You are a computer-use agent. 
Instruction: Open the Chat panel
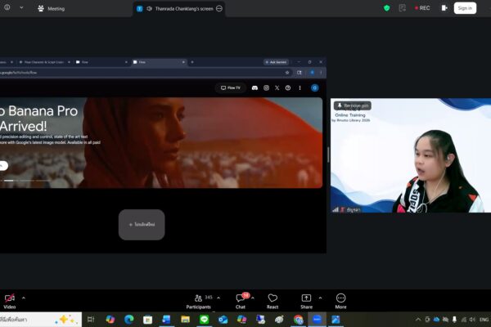241,301
